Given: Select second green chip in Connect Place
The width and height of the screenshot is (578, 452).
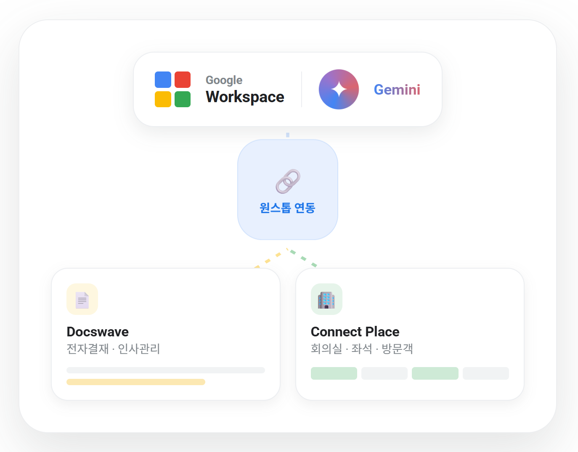Looking at the screenshot, I should 435,373.
